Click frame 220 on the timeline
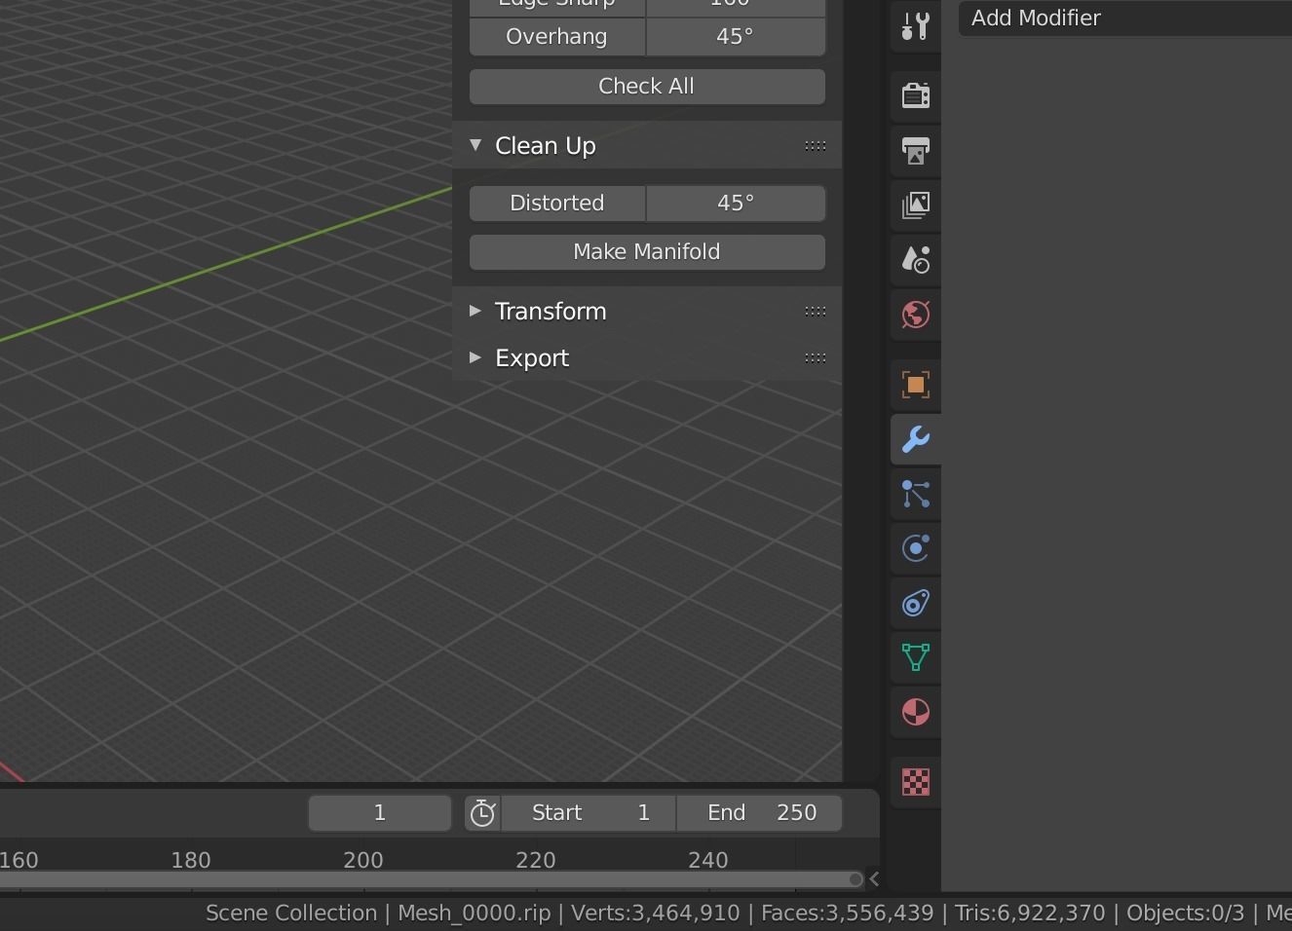Viewport: 1292px width, 931px height. (x=536, y=861)
